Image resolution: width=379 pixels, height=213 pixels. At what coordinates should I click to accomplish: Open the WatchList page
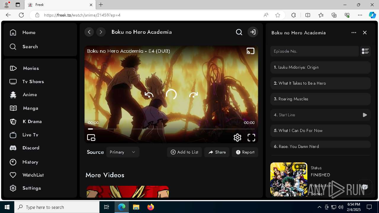pyautogui.click(x=27, y=175)
